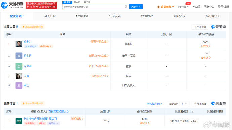The width and height of the screenshot is (232, 130).
Task: Select the 查老板 search tab
Action: (77, 2)
